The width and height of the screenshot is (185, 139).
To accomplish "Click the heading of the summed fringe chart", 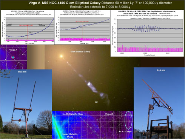I will [x=147, y=12].
